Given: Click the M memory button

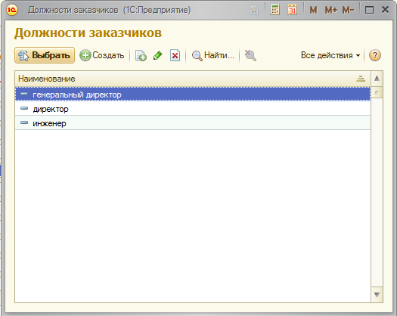Looking at the screenshot, I should click(313, 10).
